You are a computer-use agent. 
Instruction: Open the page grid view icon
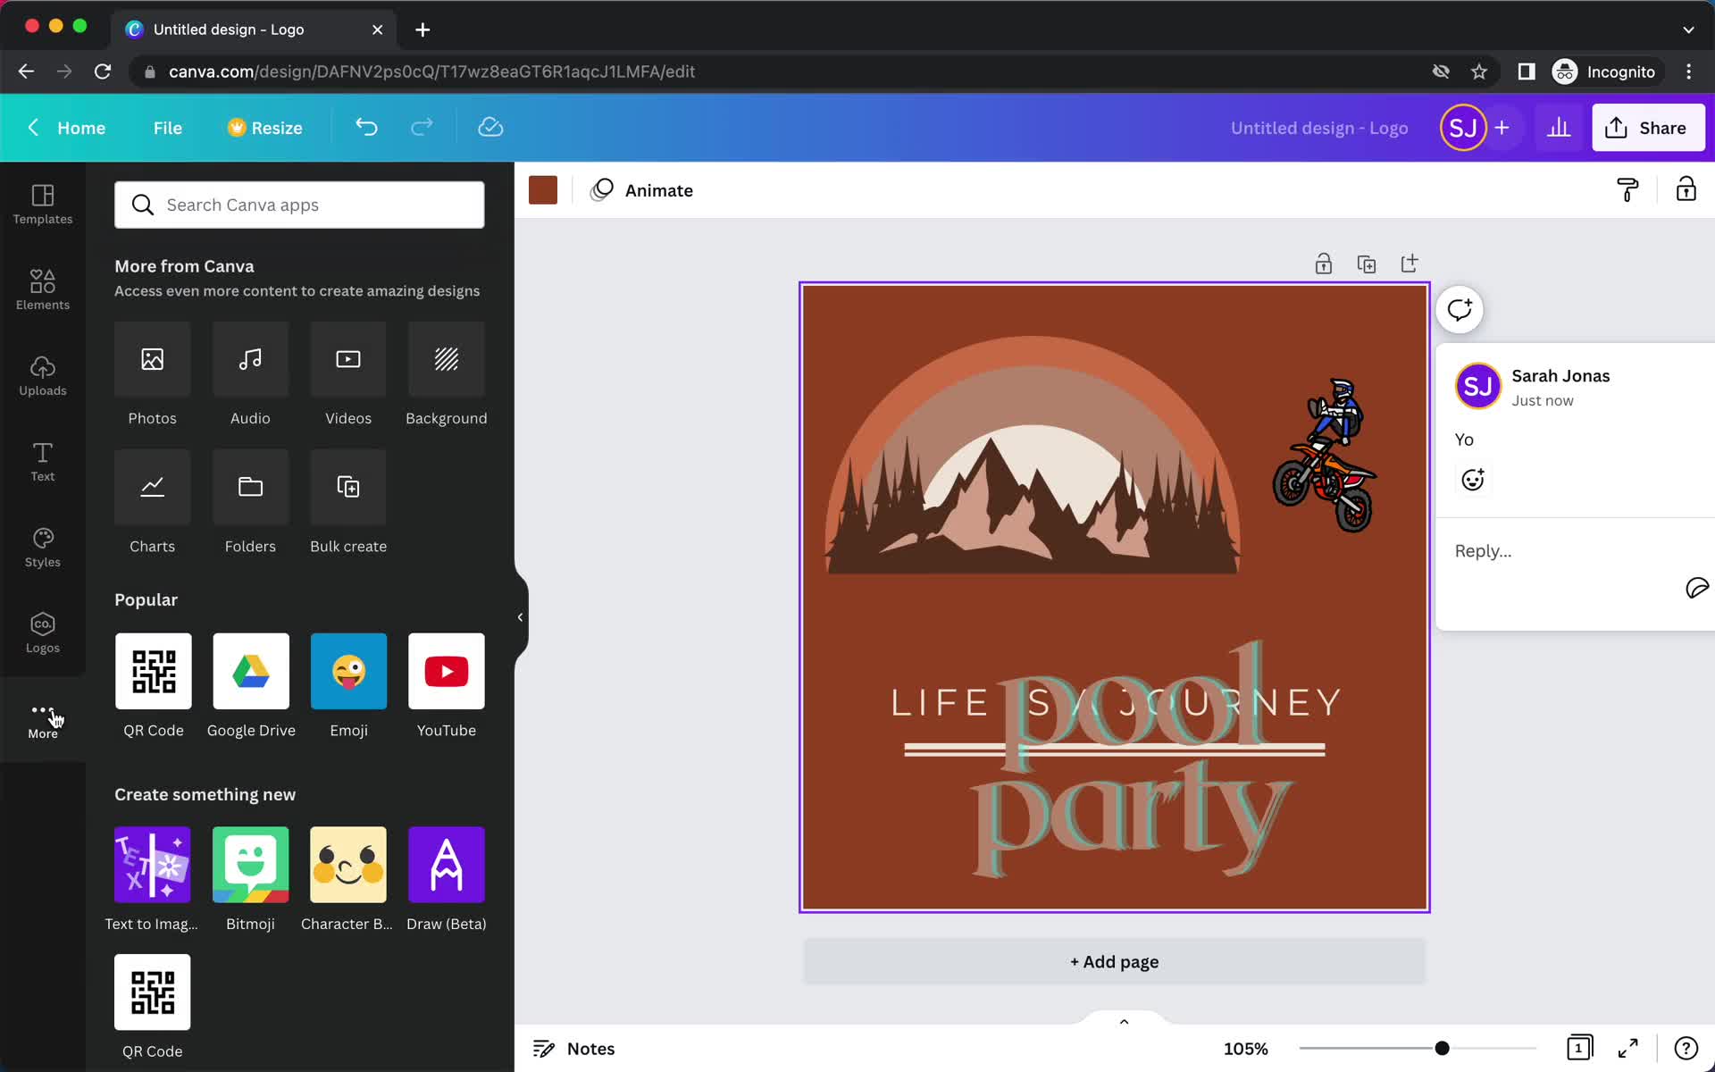pyautogui.click(x=1579, y=1048)
